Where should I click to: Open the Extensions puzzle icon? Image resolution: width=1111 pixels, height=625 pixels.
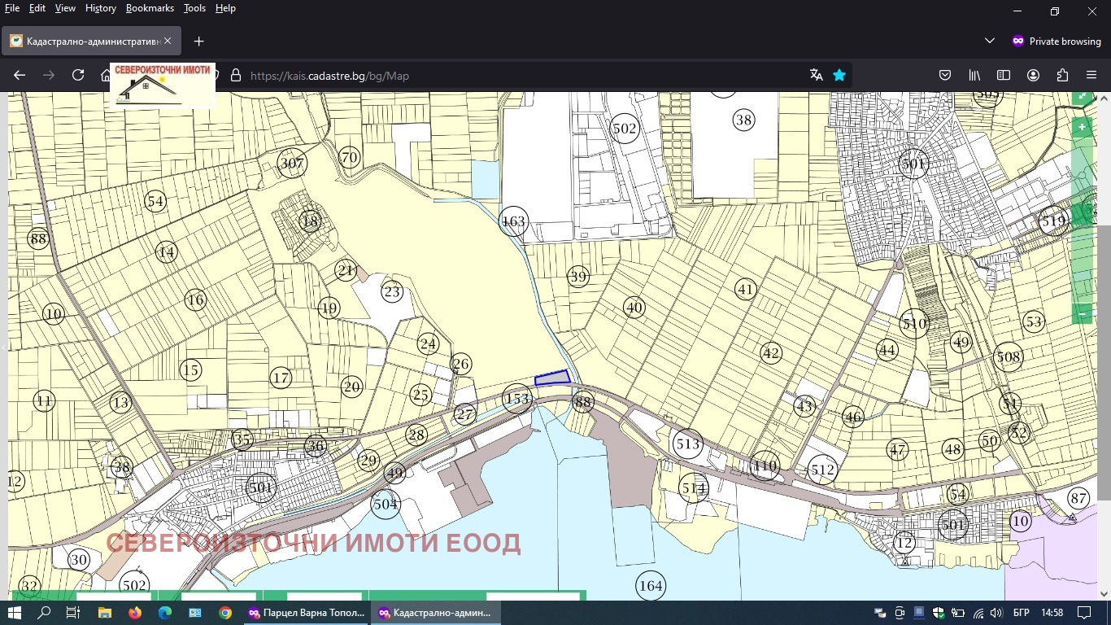point(1062,75)
